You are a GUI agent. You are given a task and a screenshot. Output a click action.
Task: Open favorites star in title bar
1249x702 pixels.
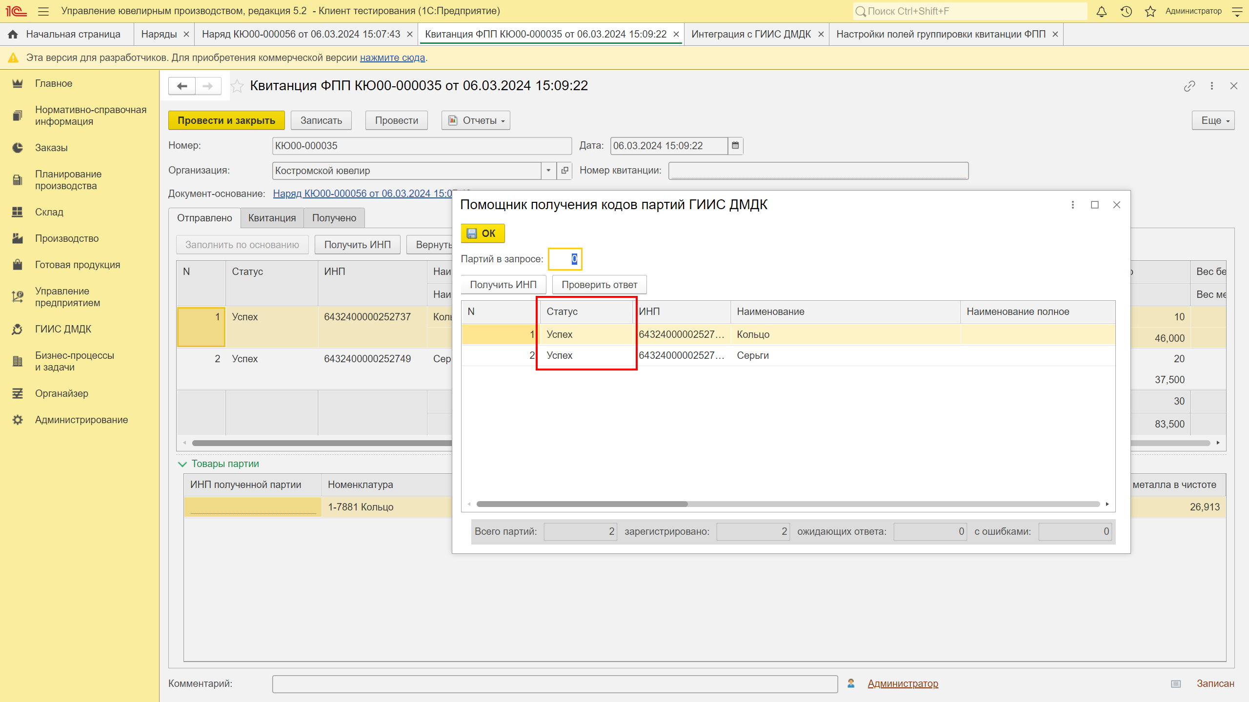(1150, 11)
